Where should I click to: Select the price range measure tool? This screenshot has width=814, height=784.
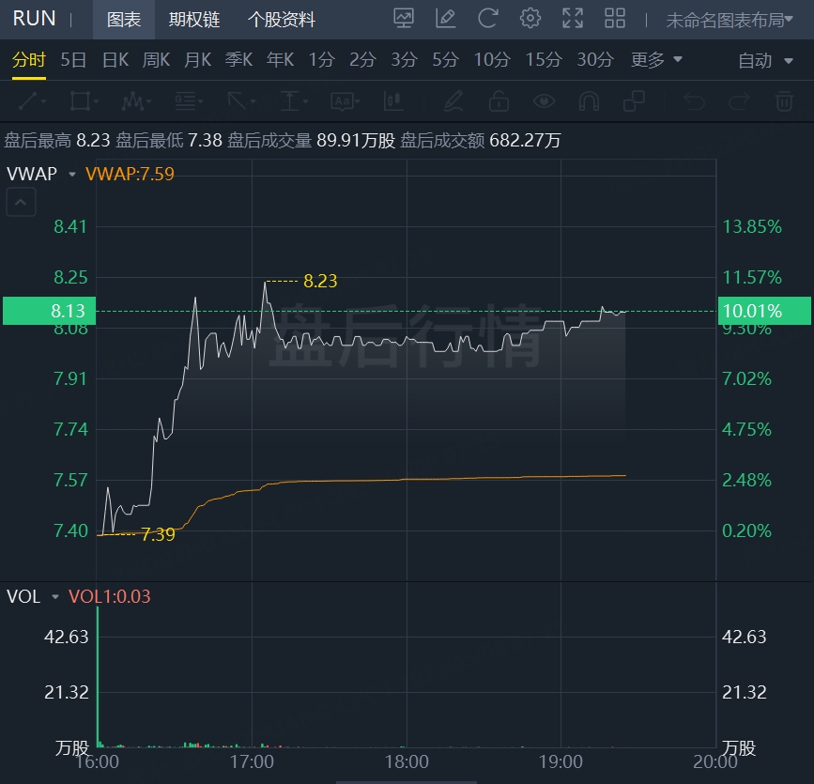tap(290, 100)
